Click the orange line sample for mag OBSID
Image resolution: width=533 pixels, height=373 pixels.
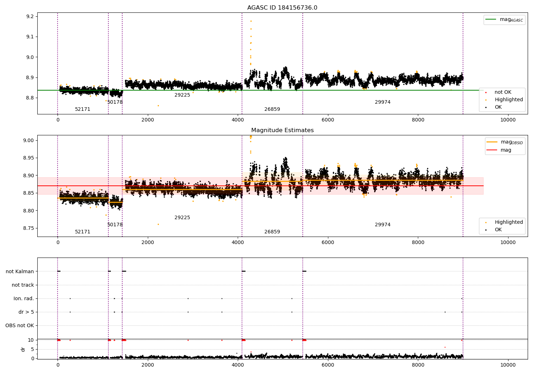coord(492,142)
